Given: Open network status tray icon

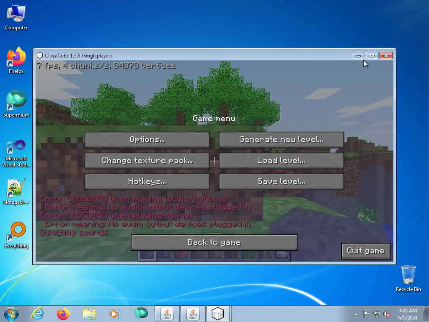Looking at the screenshot, I should click(377, 314).
